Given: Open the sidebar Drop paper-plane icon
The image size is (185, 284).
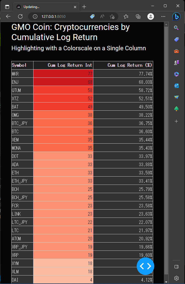Looking at the screenshot, I should click(x=176, y=97).
